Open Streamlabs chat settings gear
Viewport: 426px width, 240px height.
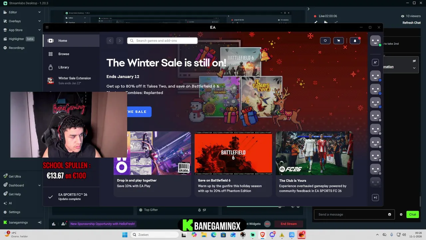401,214
